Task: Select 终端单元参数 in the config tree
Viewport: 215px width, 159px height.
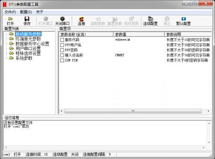Action: [x=28, y=39]
